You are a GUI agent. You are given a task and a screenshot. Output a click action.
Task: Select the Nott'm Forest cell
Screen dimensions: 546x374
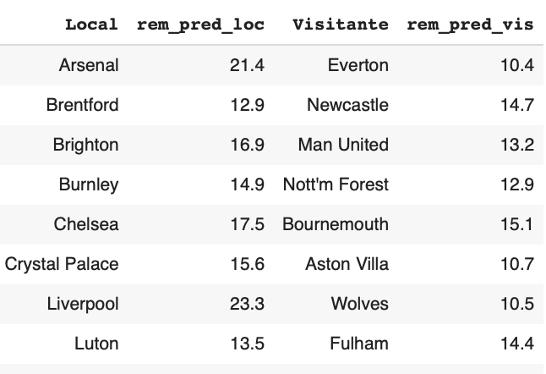coord(336,184)
